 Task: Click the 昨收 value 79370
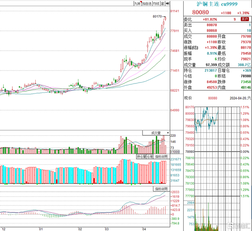[246, 42]
